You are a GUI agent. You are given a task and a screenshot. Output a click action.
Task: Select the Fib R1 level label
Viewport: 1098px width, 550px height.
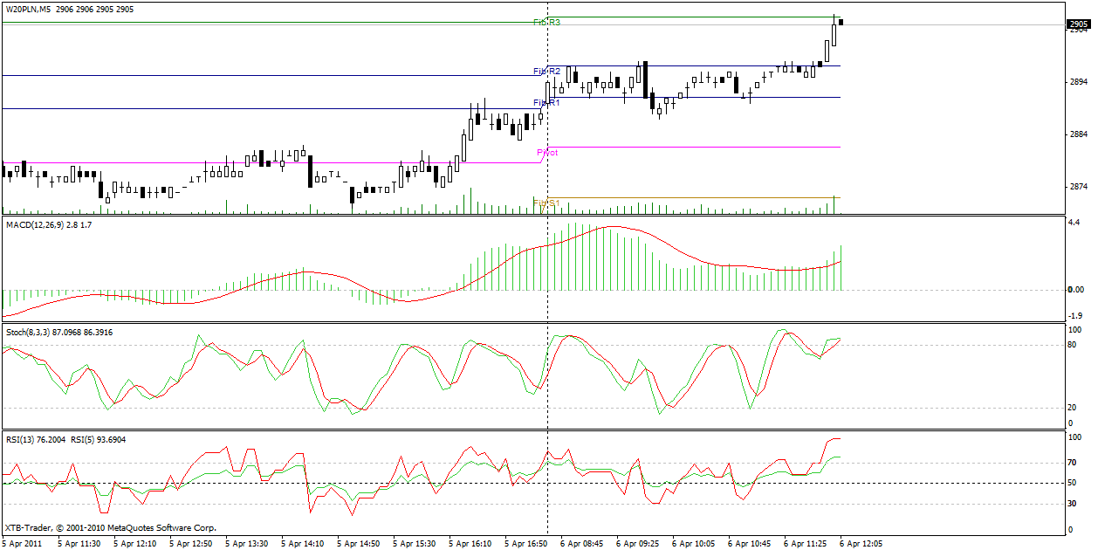546,103
